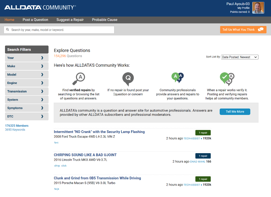
Task: Go to the Home tab
Action: click(x=9, y=20)
